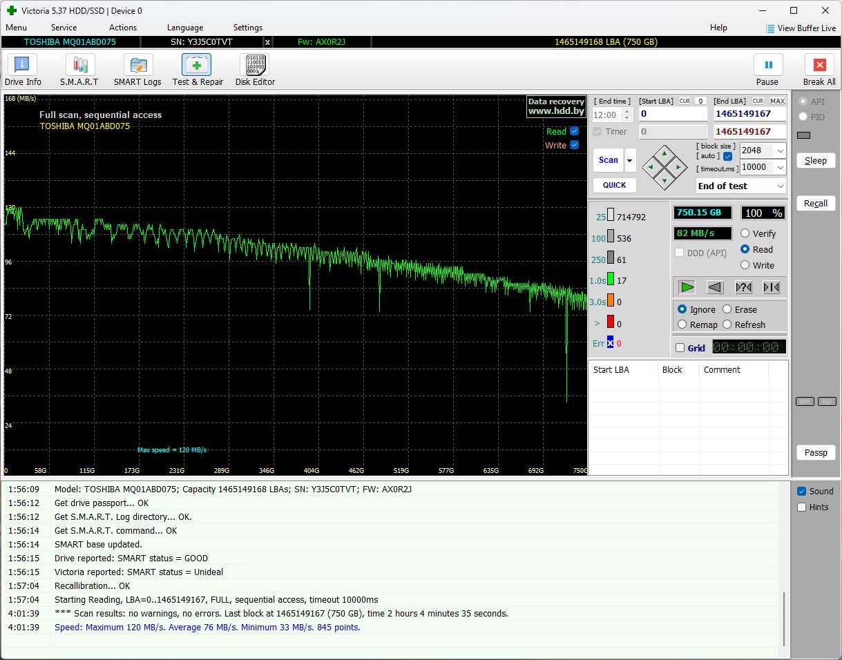Open the Service menu

pos(64,28)
